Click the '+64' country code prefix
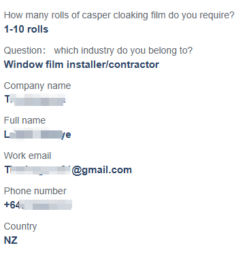The image size is (251, 254). (x=12, y=205)
